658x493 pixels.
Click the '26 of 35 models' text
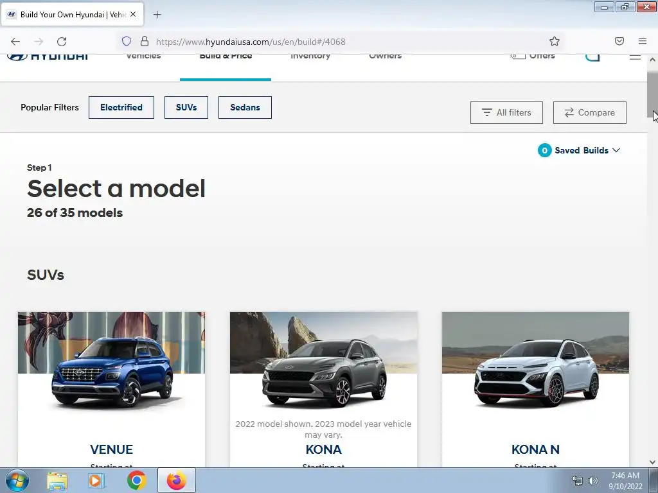pyautogui.click(x=75, y=213)
